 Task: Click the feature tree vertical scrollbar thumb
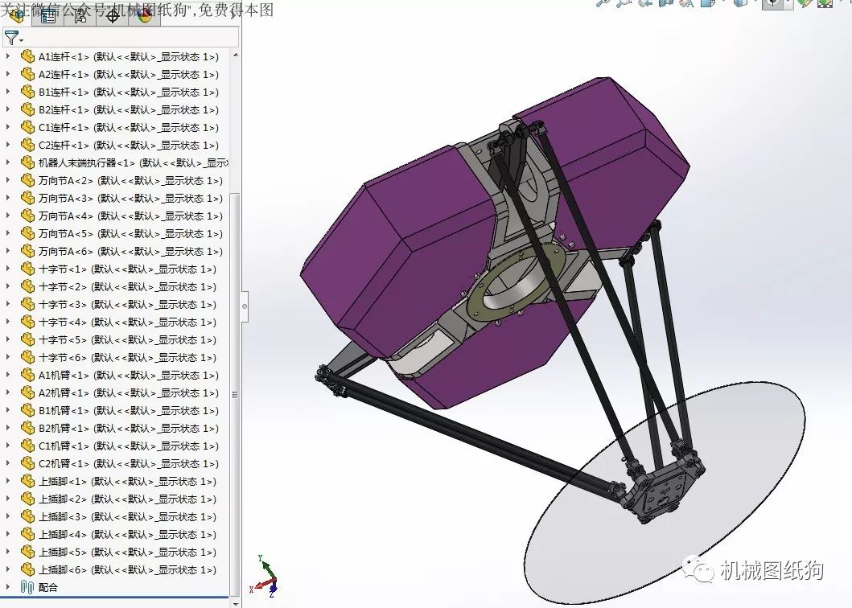coord(235,394)
